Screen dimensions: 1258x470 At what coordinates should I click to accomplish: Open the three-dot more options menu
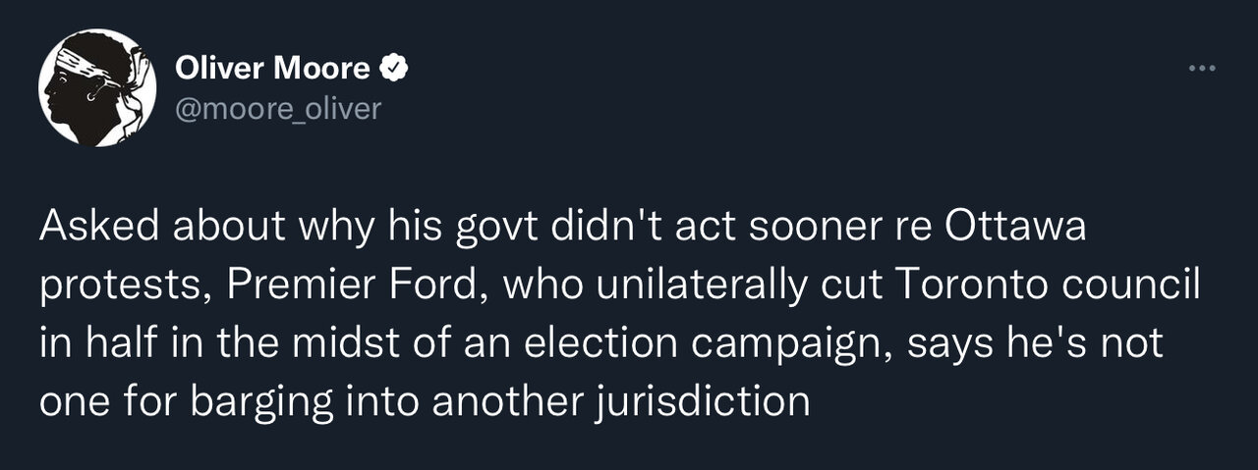[x=1202, y=69]
